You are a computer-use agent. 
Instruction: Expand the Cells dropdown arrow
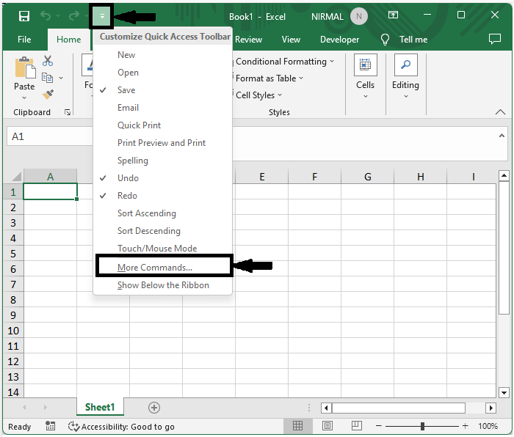click(366, 96)
